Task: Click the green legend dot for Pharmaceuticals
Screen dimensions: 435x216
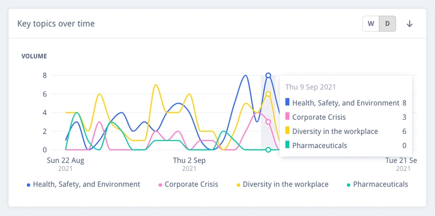Action: pos(349,185)
